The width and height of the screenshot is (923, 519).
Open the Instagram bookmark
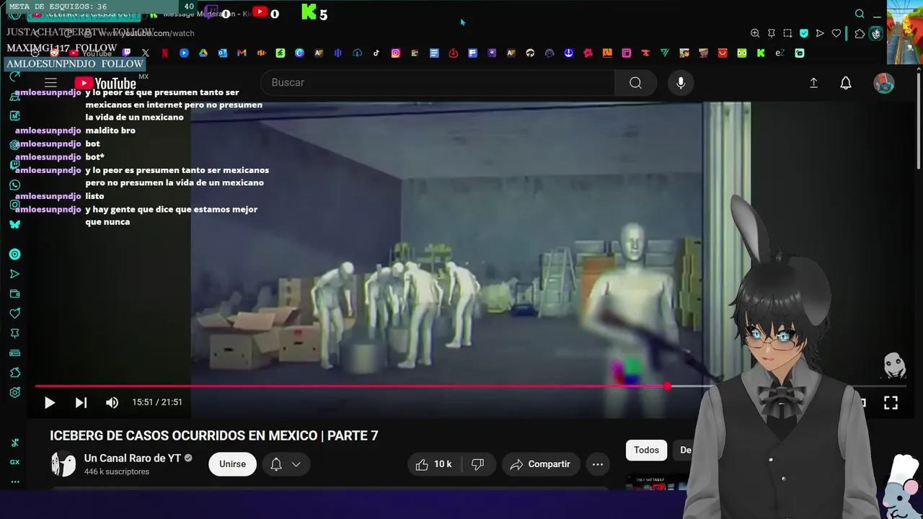396,53
